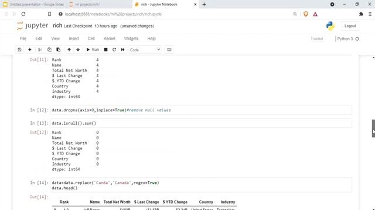Screen dimensions: 375x210
Task: Click the localhost address bar
Action: coord(113,14)
